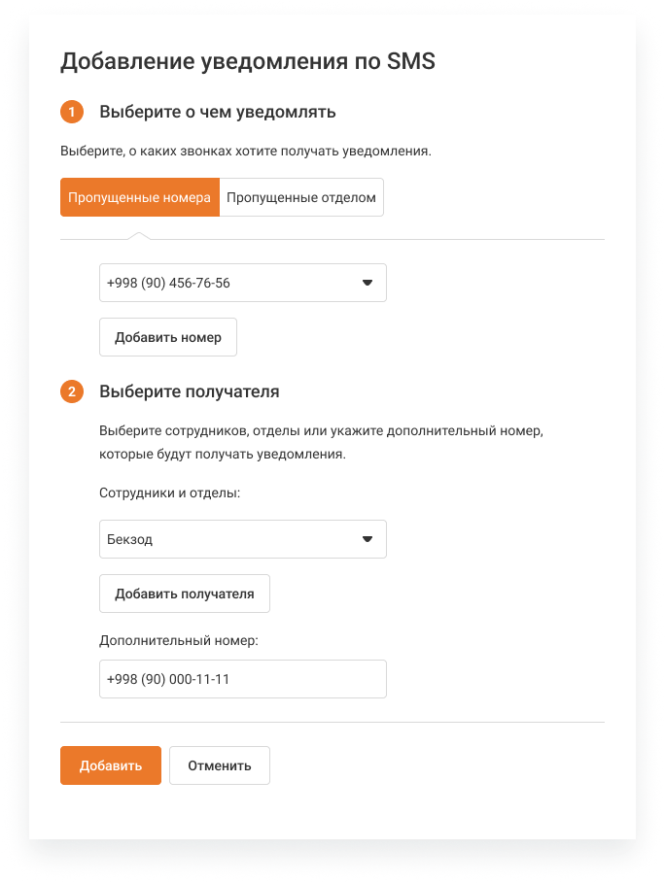Click the "Дополнительный номер:" label
The width and height of the screenshot is (665, 883).
coord(177,640)
